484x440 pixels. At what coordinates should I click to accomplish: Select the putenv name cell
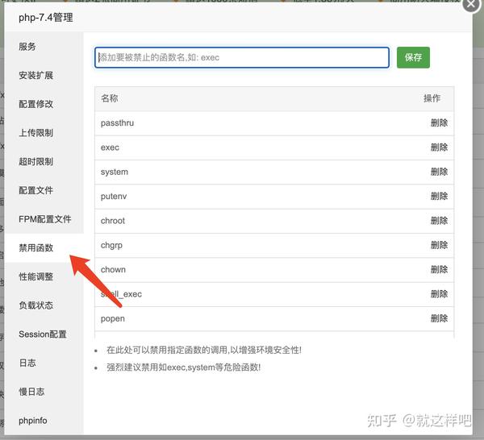[x=114, y=197]
